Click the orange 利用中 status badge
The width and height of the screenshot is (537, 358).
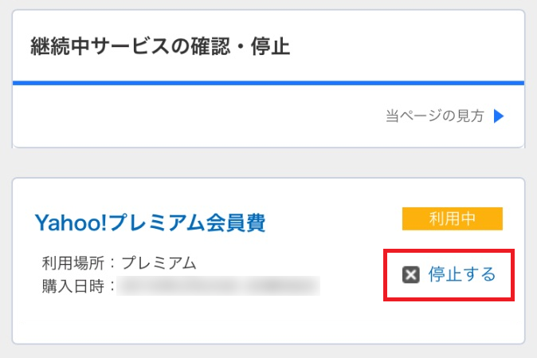[452, 218]
